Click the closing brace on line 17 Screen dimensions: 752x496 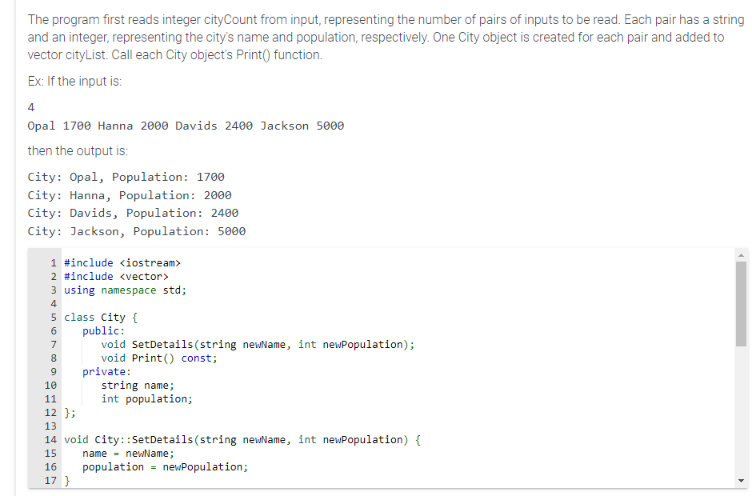(x=66, y=480)
